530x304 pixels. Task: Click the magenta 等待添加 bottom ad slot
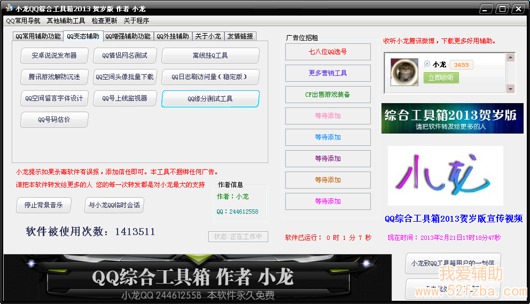(328, 201)
